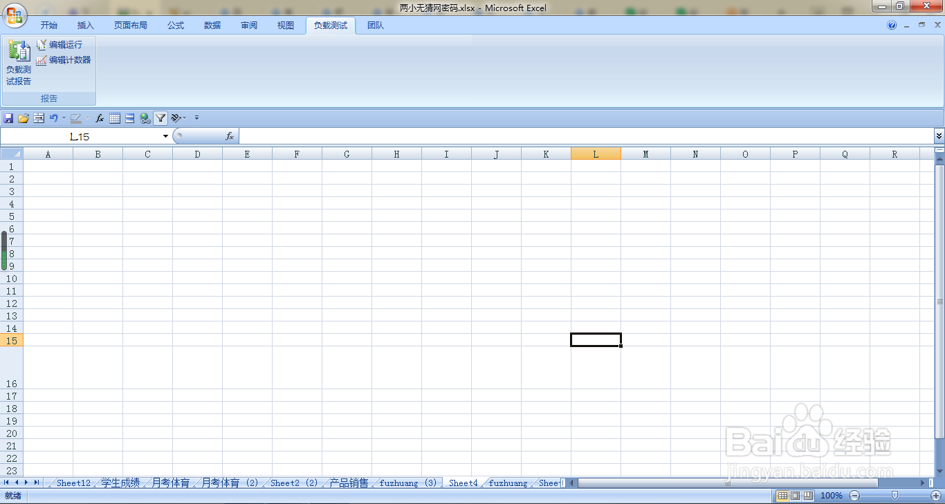Image resolution: width=945 pixels, height=504 pixels.
Task: Click the zoom slider handle
Action: (x=895, y=495)
